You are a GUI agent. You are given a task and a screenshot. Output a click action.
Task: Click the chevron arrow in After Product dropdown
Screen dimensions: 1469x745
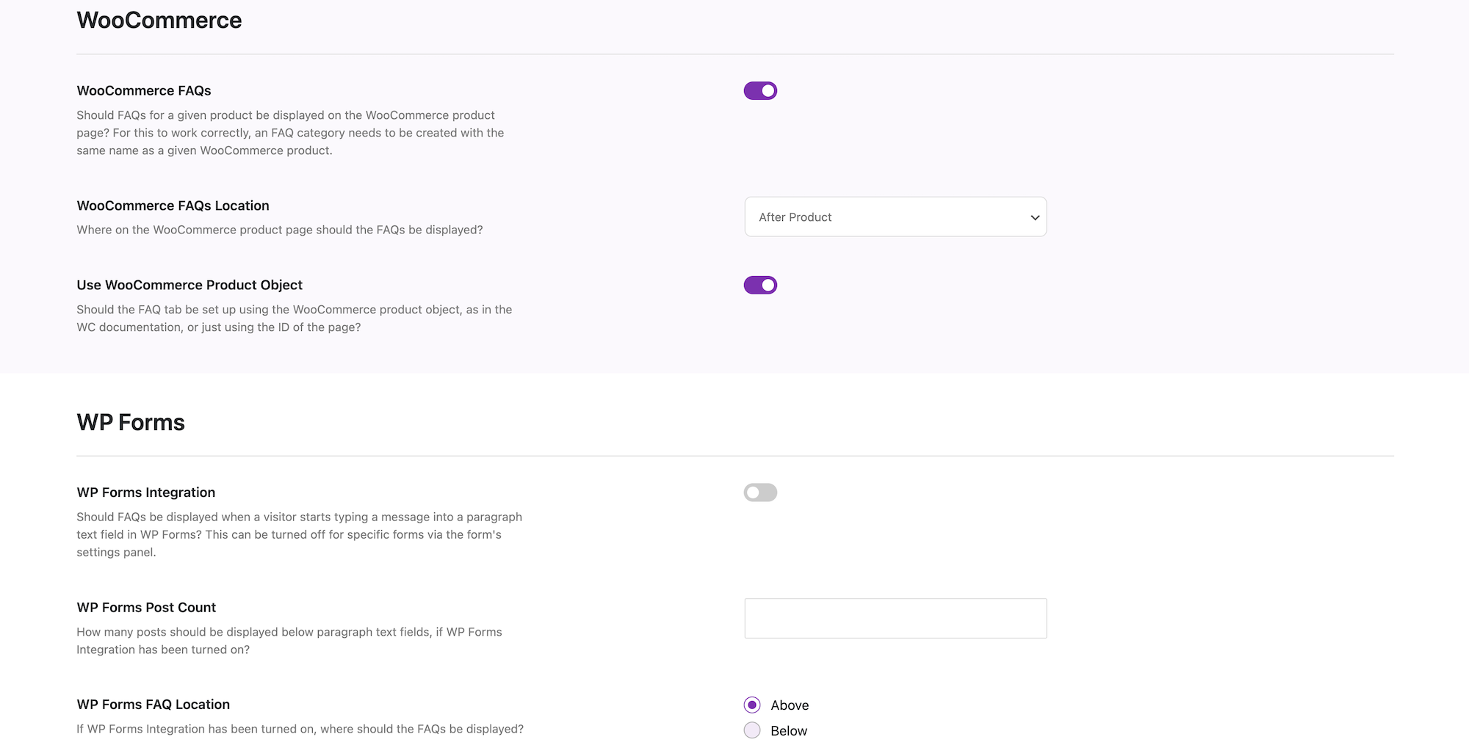(1034, 218)
